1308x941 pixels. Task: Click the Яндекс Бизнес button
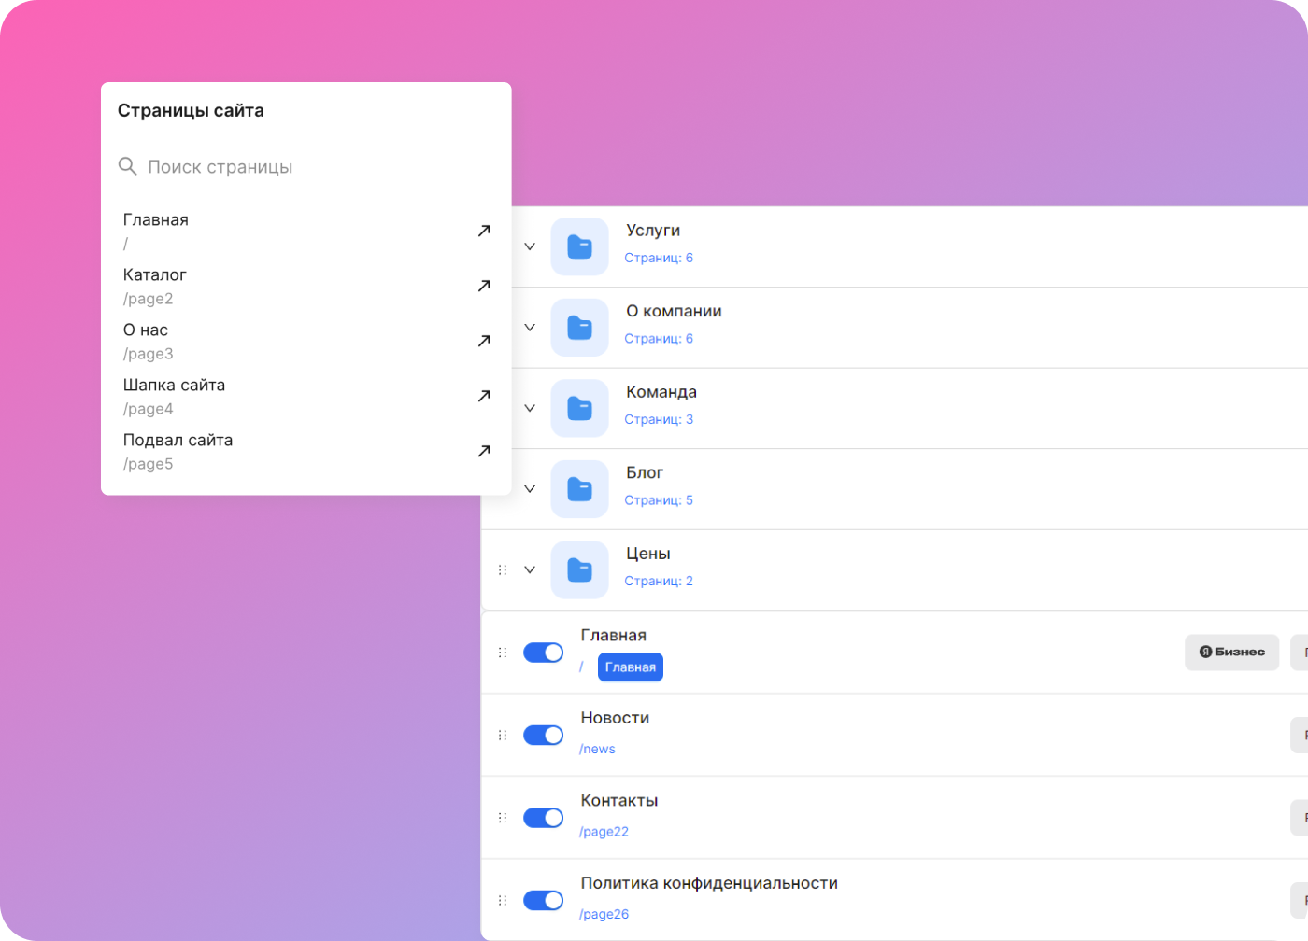coord(1231,653)
